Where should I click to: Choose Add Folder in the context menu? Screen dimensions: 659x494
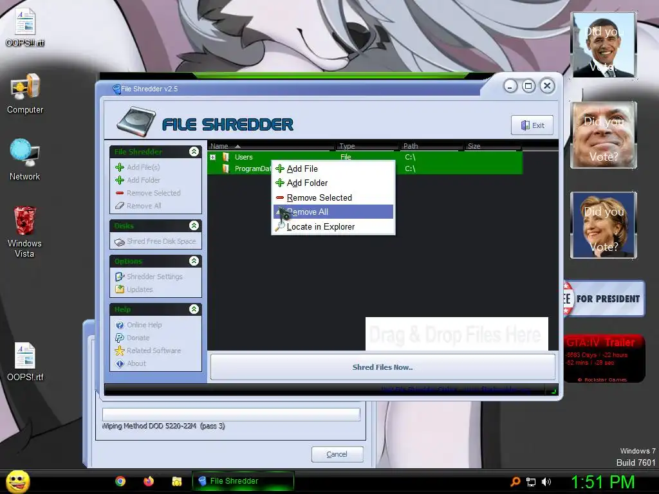point(333,183)
